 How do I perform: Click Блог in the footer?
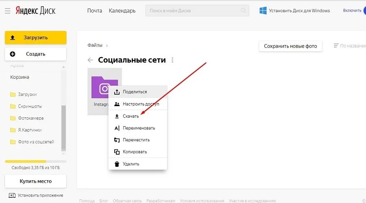coord(104,201)
